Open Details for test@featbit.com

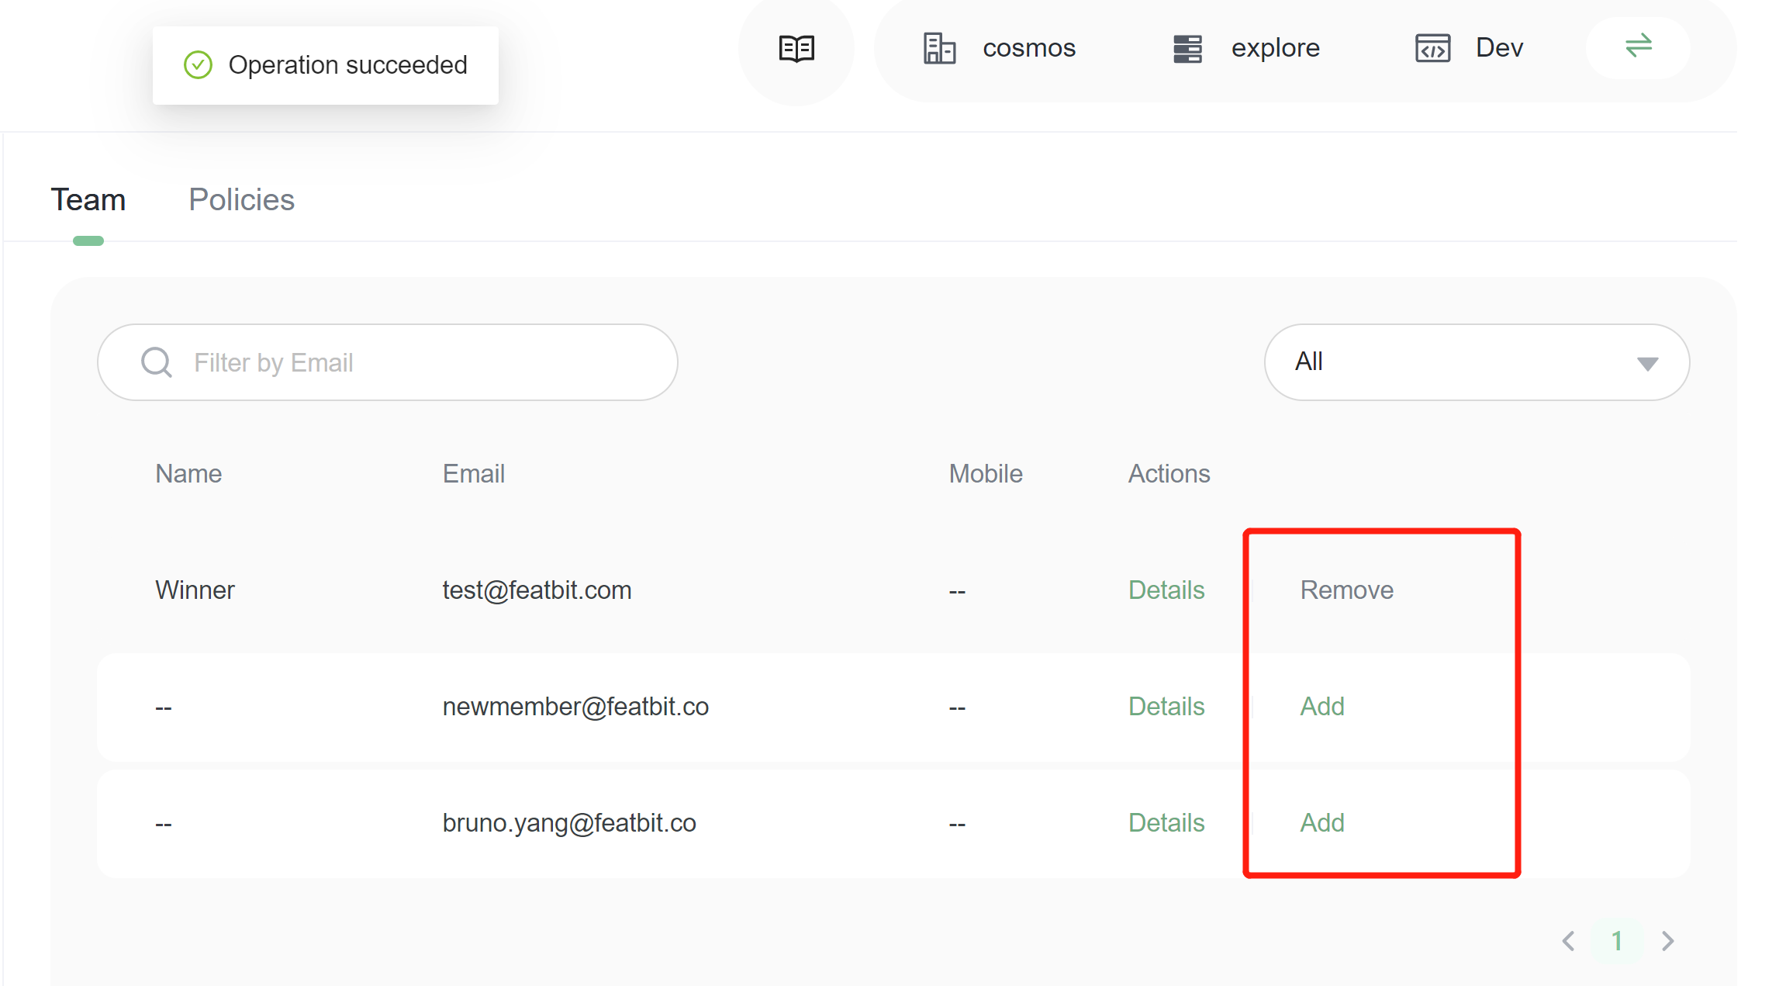tap(1166, 590)
